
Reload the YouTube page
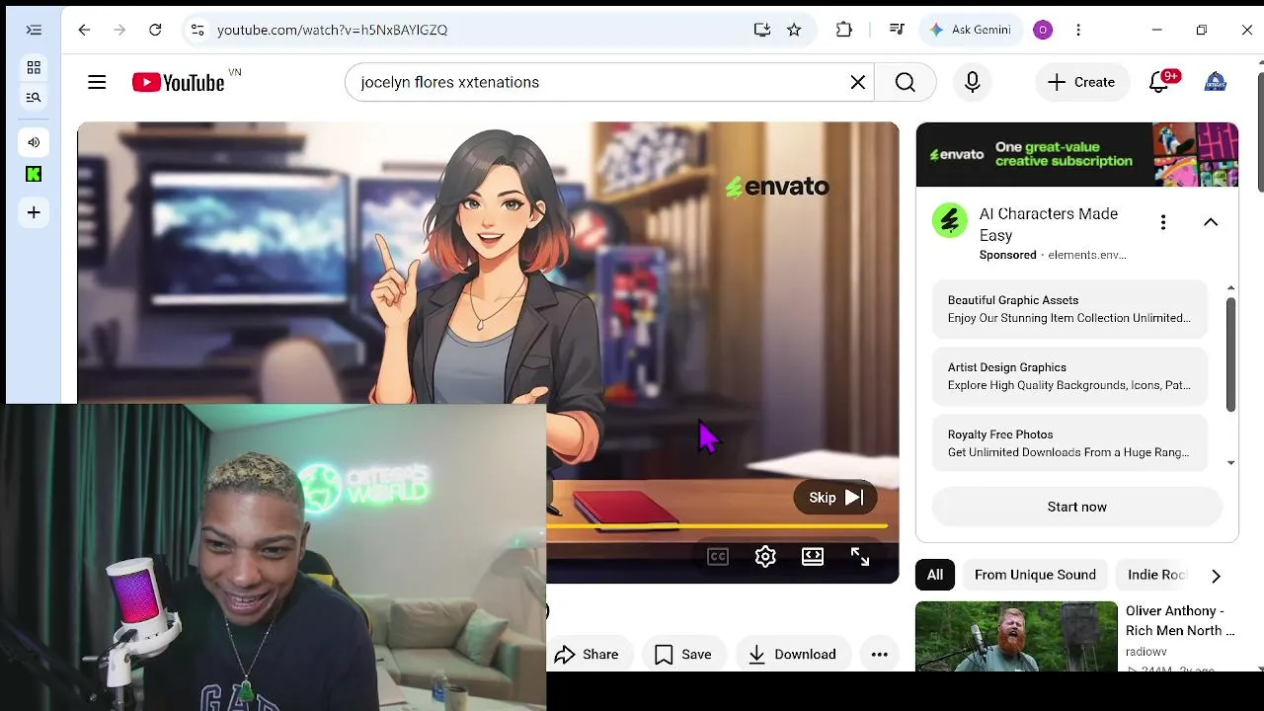coord(155,30)
